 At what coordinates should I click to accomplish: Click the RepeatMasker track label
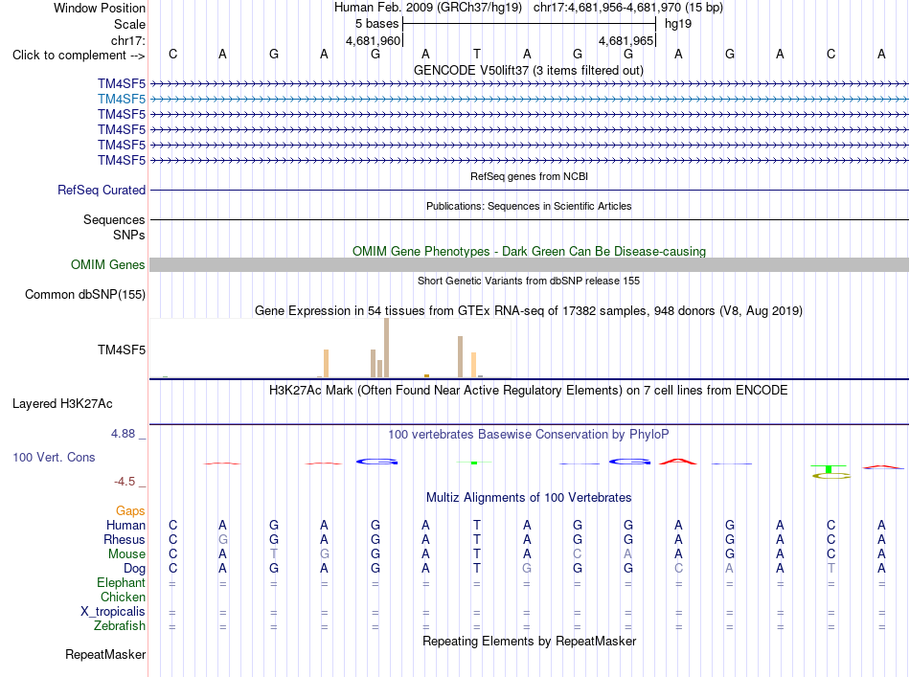pos(105,655)
